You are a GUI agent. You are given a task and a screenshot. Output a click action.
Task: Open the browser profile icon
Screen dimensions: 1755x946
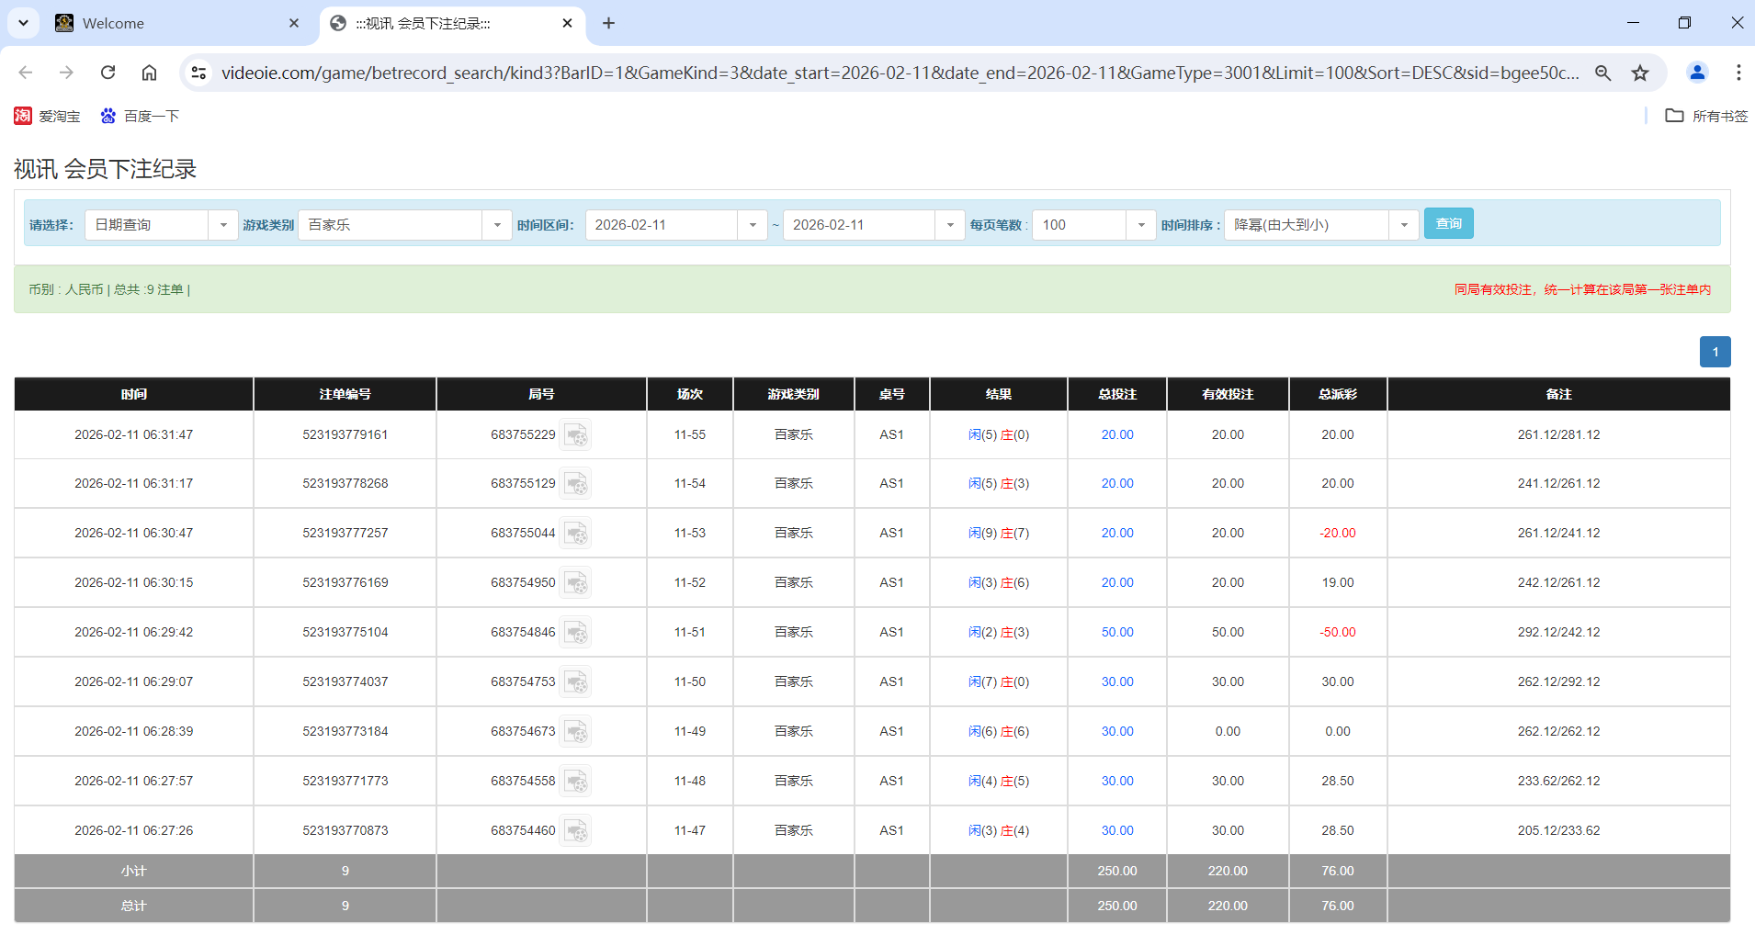click(1697, 73)
